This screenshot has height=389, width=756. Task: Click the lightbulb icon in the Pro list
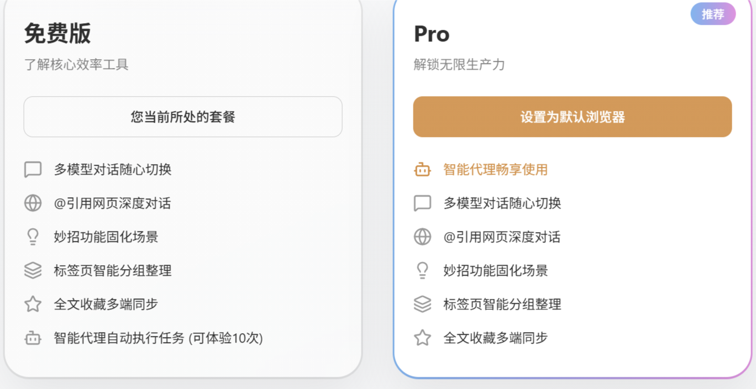click(x=423, y=271)
